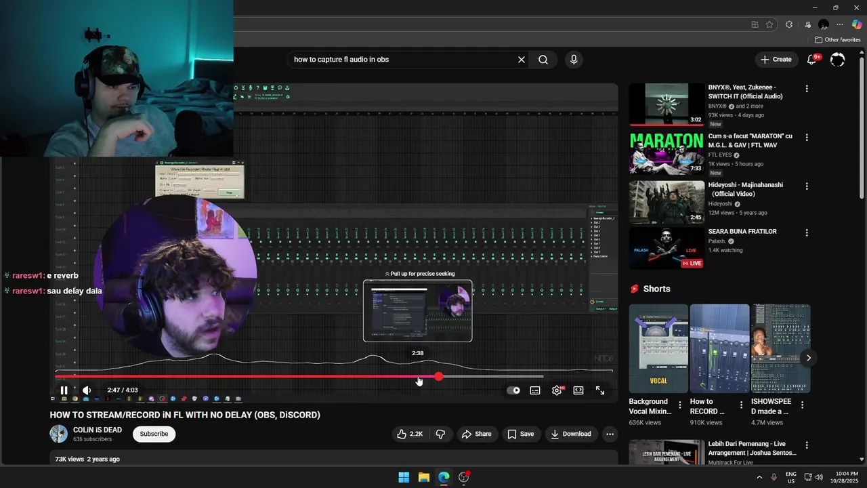Open options for Background Vocal Mixing short
Viewport: 867px width, 488px height.
[x=680, y=405]
